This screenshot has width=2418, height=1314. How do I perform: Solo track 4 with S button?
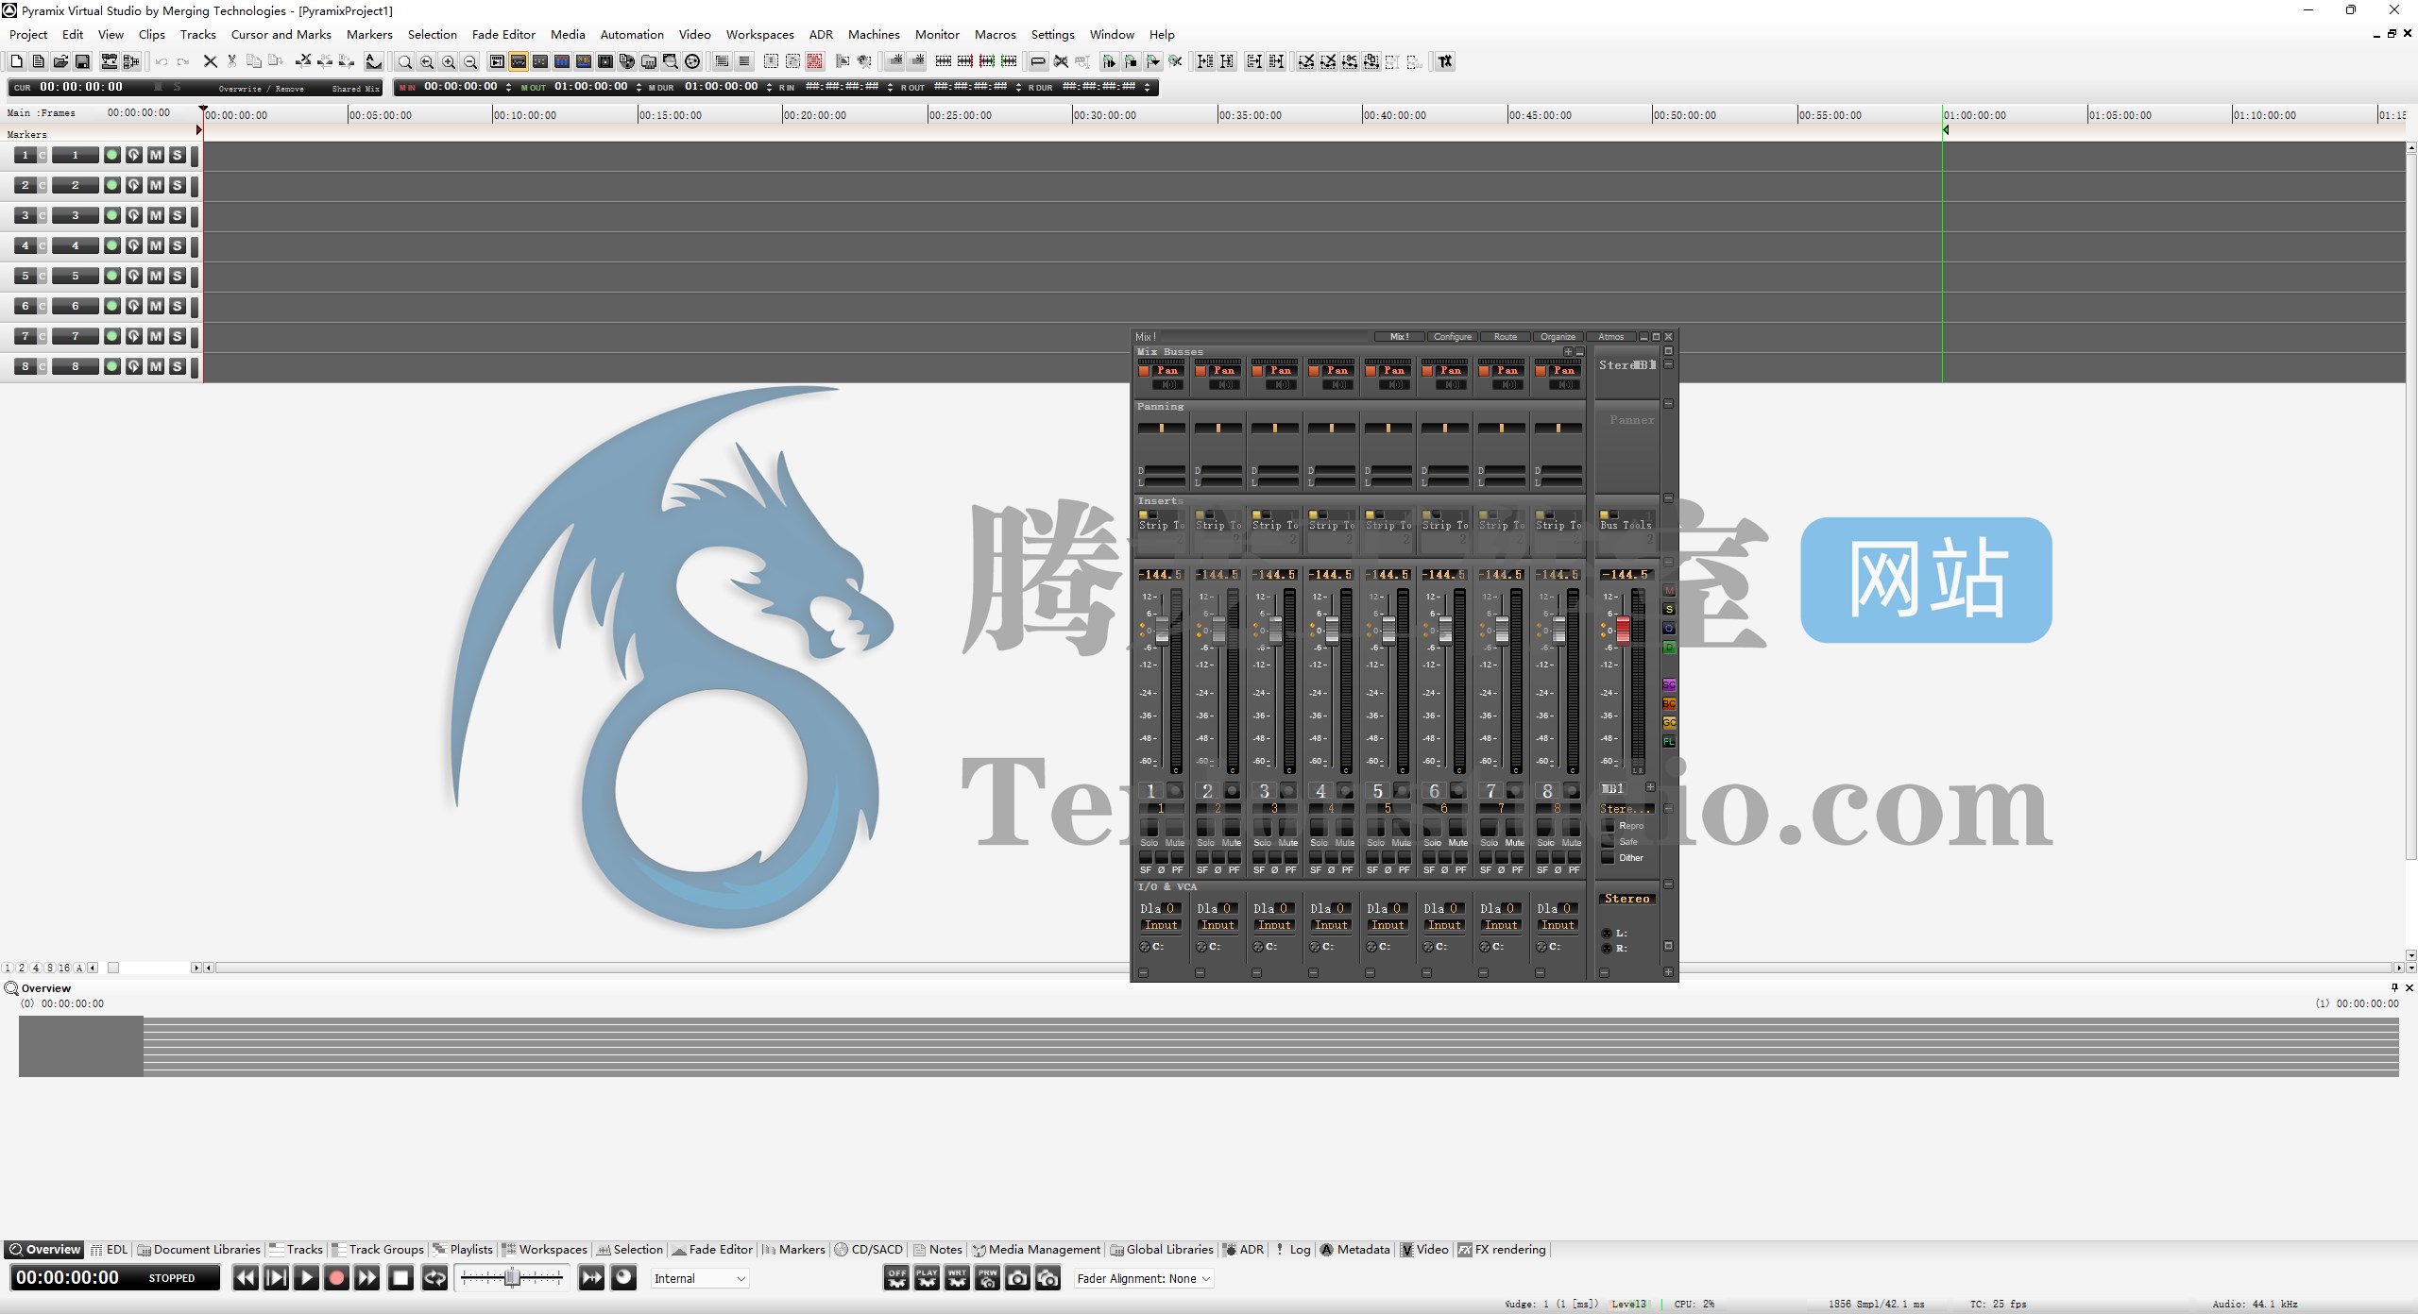178,245
